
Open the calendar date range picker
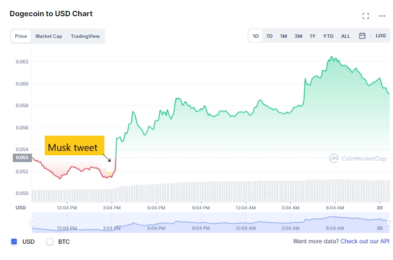pos(362,36)
